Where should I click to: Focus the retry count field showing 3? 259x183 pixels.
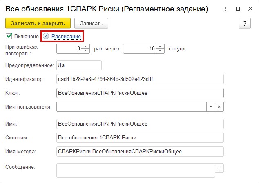click(69, 48)
